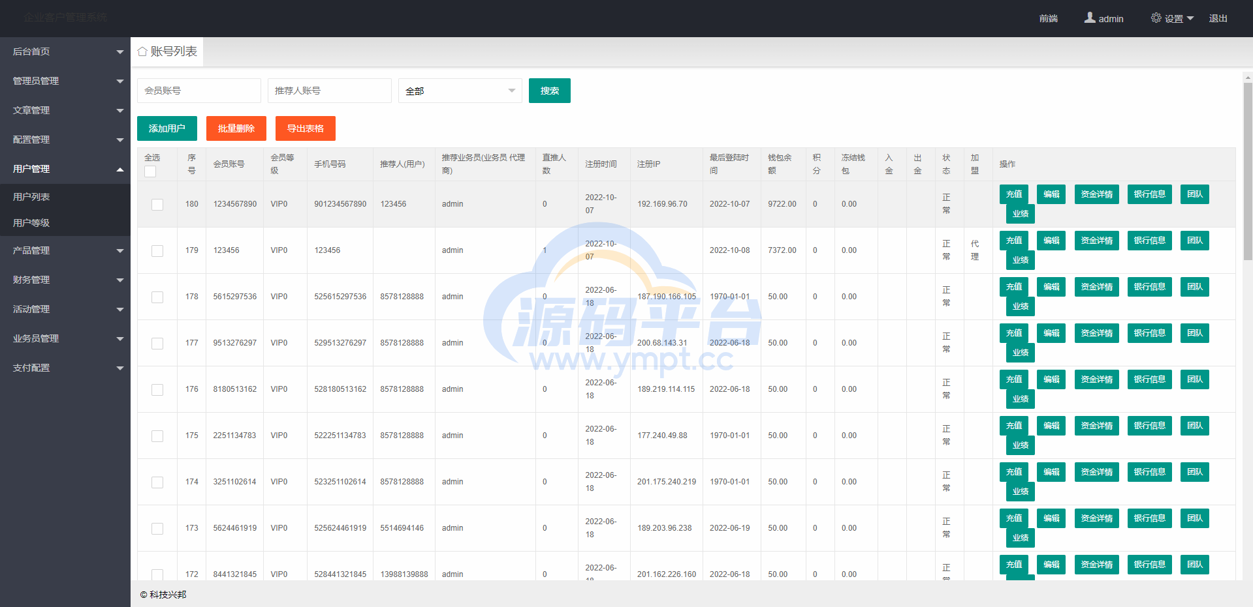The image size is (1253, 607).
Task: Expand the 管理员管理 sidebar menu
Action: (65, 81)
